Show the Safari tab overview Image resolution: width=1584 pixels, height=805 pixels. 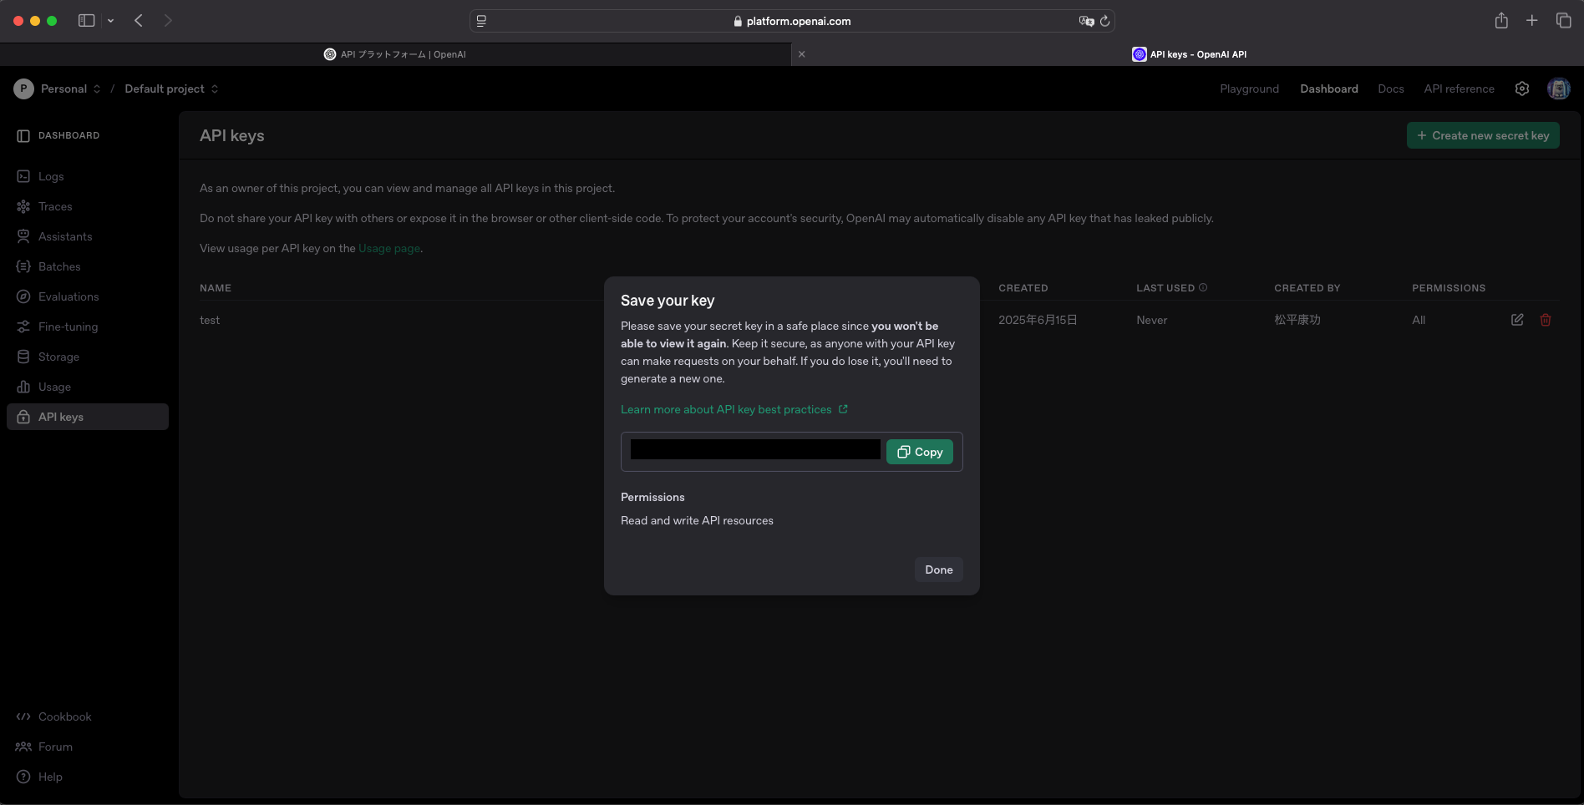(1563, 20)
